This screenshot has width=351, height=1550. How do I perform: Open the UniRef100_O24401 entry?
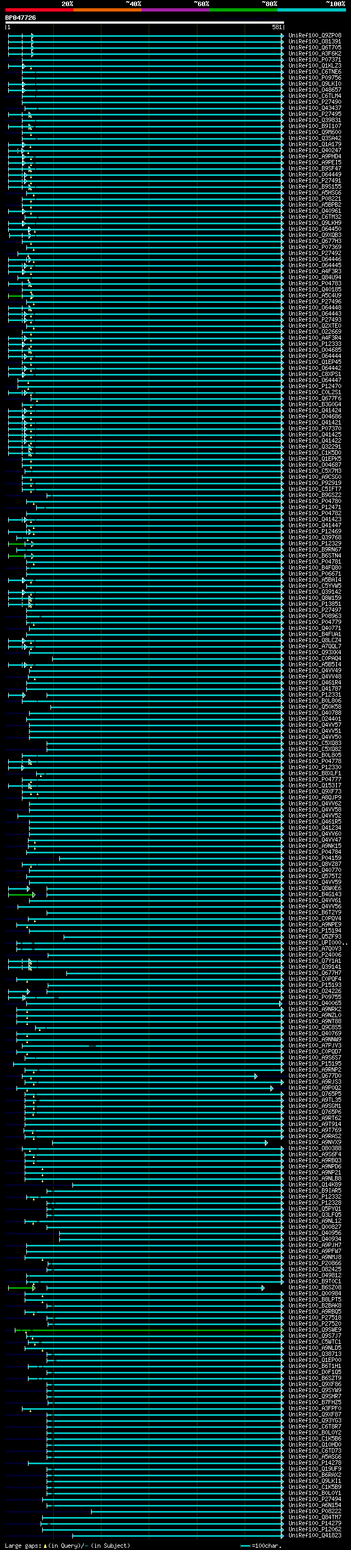click(x=315, y=719)
